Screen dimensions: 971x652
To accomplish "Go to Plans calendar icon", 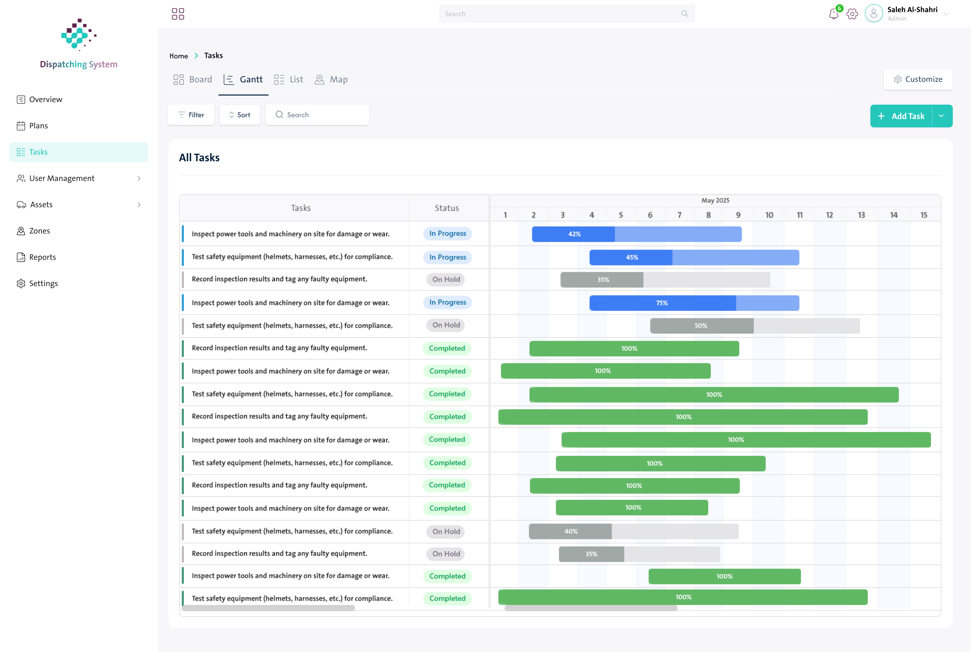I will (x=21, y=126).
